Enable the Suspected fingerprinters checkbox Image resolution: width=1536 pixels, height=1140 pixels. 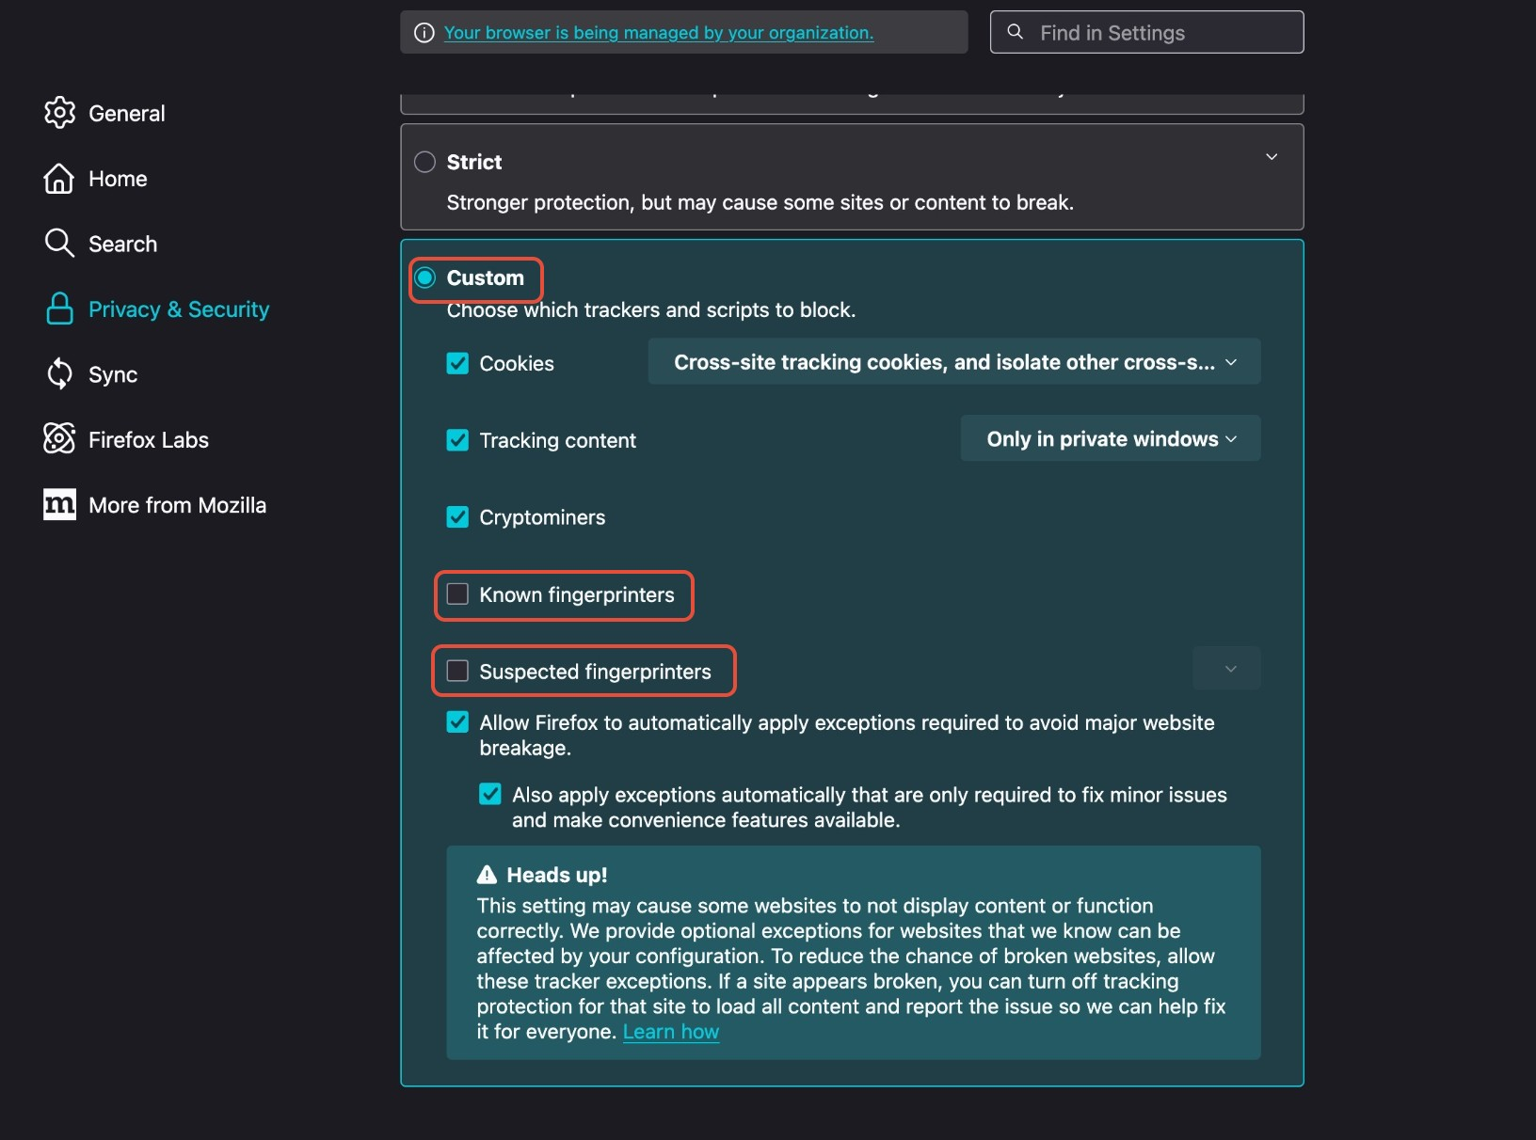click(x=457, y=671)
